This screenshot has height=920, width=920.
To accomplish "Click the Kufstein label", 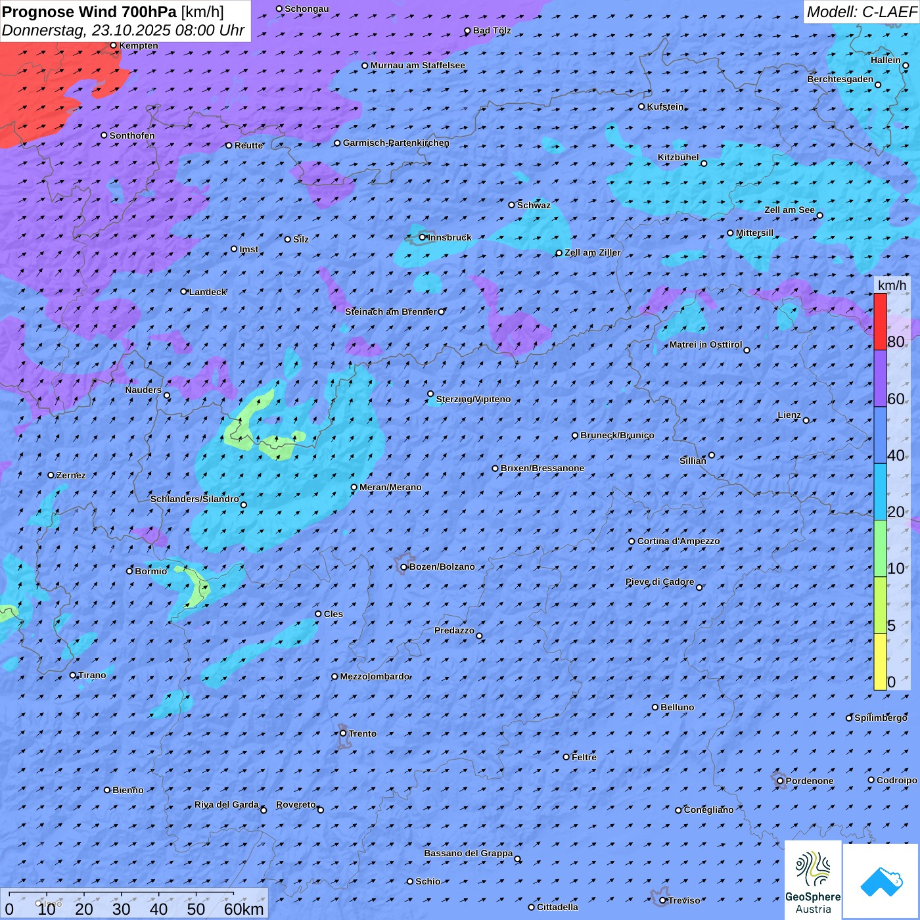I will pos(665,106).
